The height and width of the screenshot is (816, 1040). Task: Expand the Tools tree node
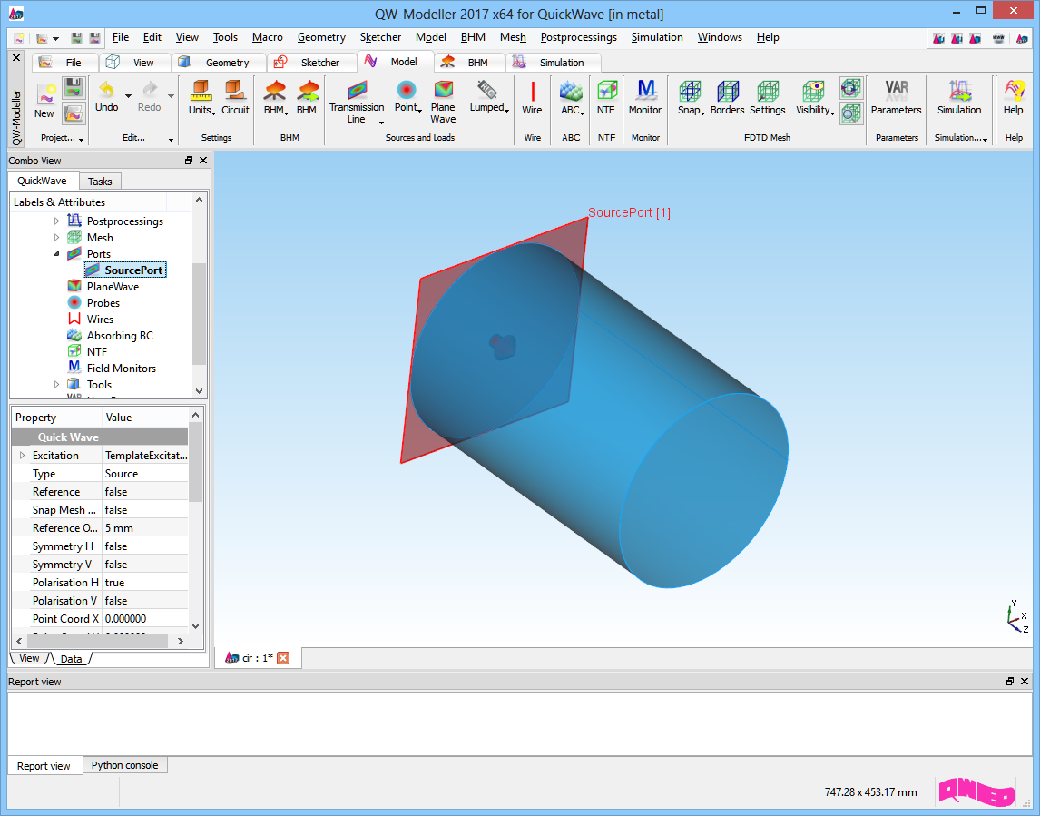pos(56,384)
